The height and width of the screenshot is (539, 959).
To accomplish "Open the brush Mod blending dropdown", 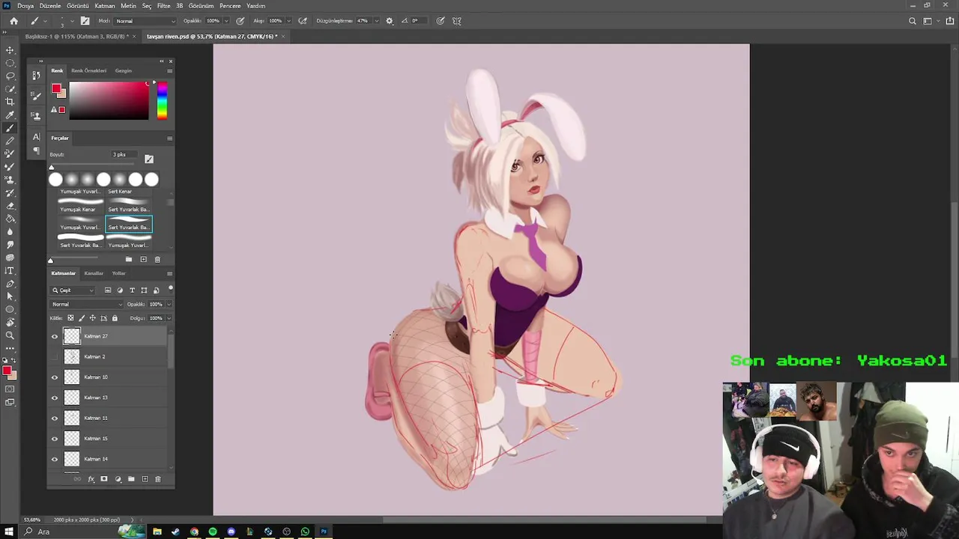I will click(145, 21).
